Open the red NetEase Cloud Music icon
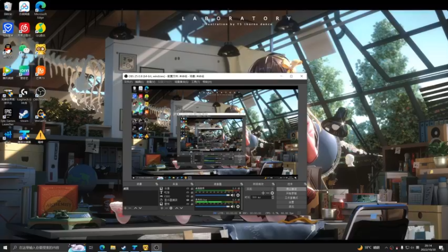Viewport: 448px width, 252px height. [x=24, y=30]
